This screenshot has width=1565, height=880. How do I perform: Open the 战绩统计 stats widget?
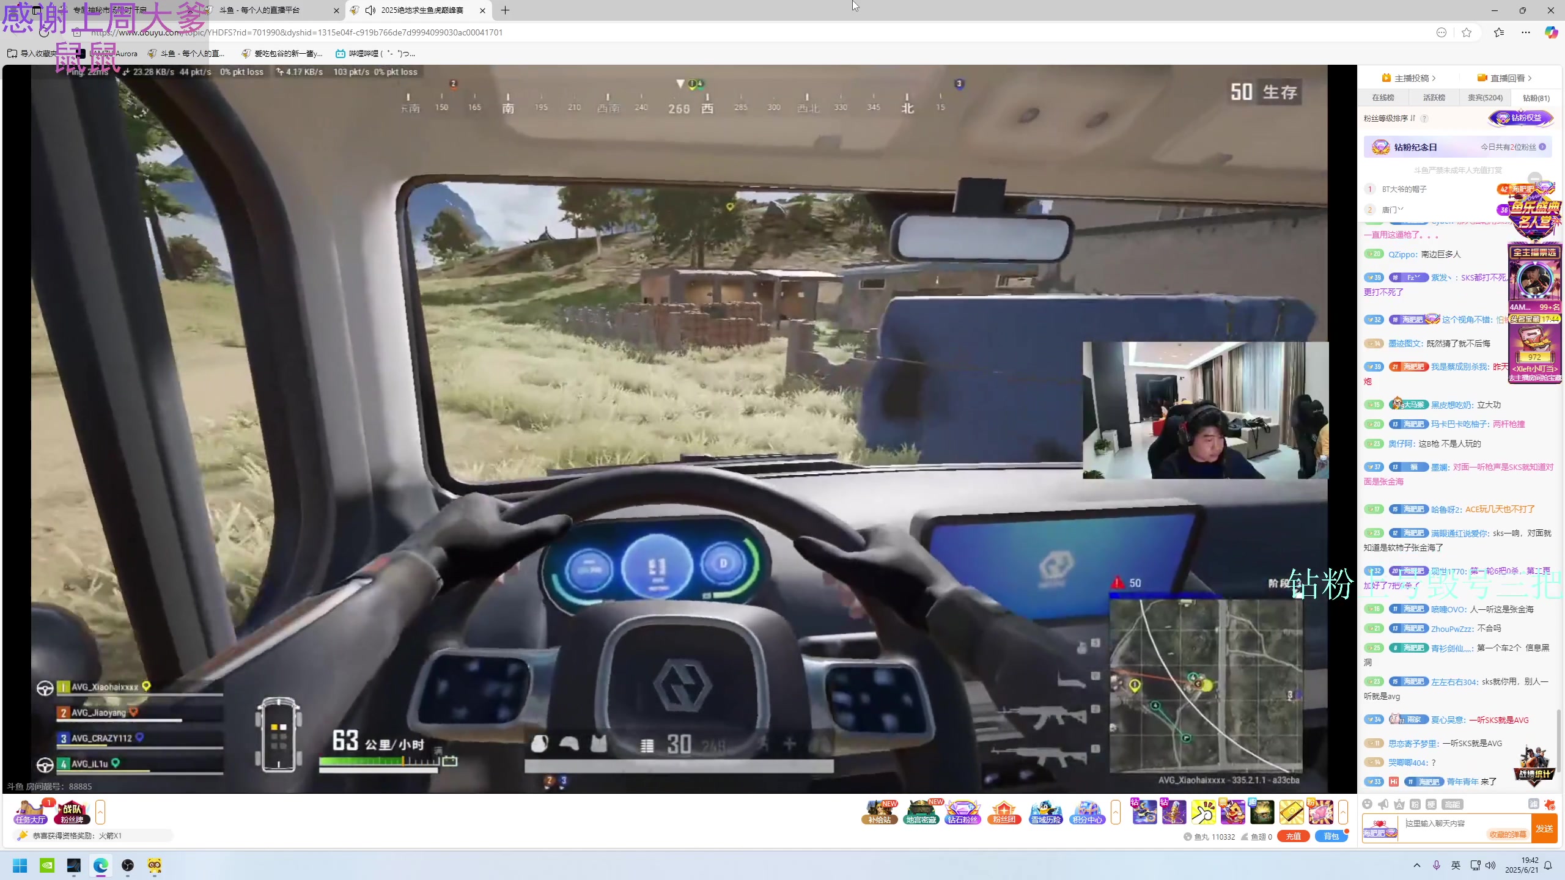(1534, 765)
